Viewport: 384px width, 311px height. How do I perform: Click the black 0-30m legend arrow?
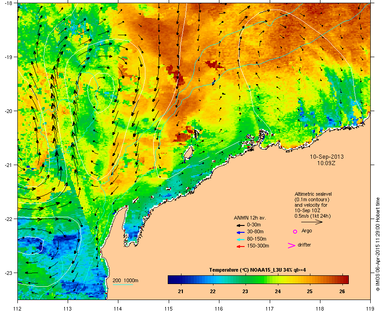coord(241,225)
